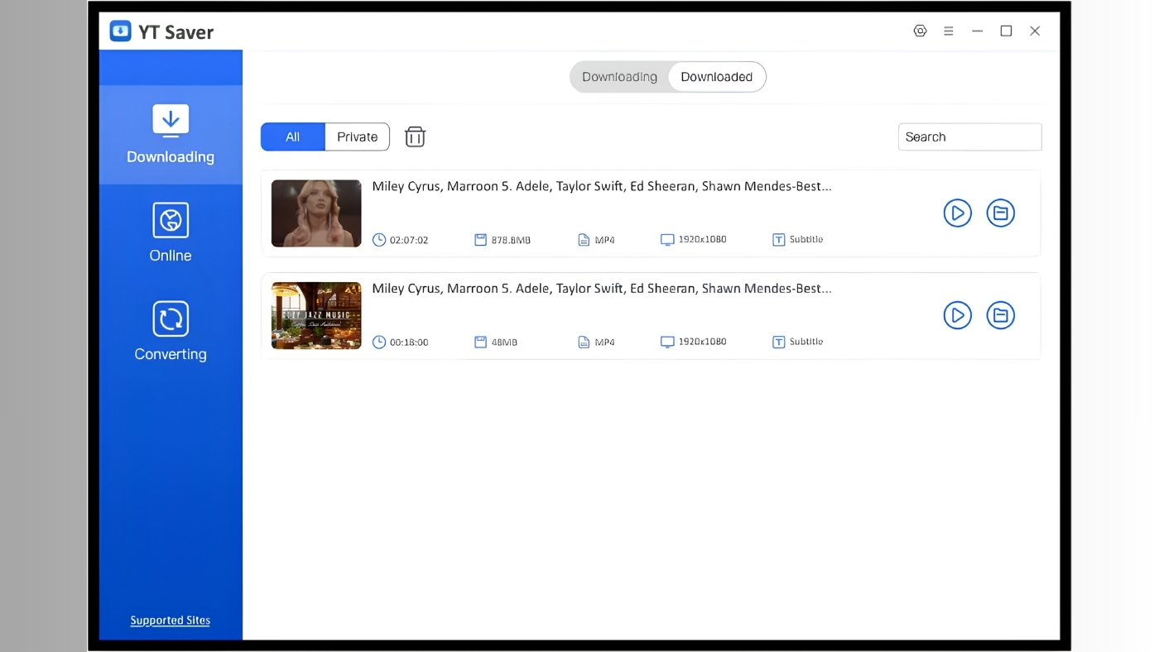
Task: Open the hamburger menu in title bar
Action: pos(949,31)
